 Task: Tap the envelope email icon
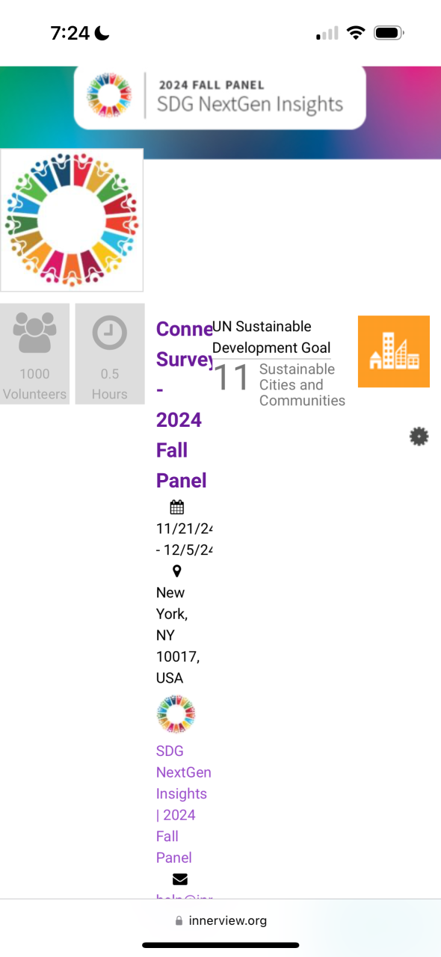(180, 879)
